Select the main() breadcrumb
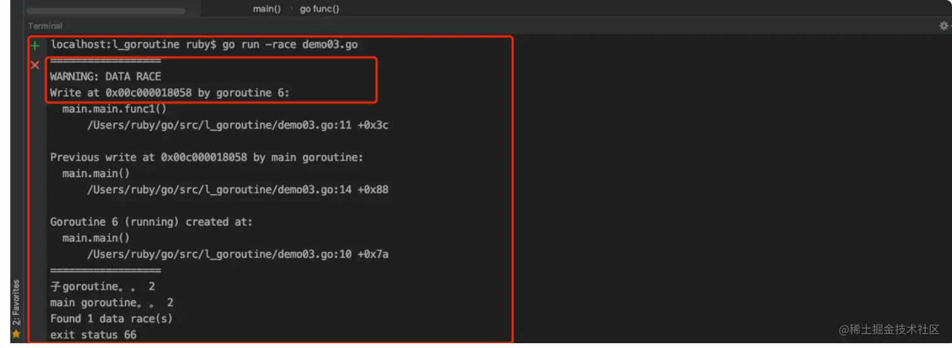The width and height of the screenshot is (952, 348). [267, 9]
